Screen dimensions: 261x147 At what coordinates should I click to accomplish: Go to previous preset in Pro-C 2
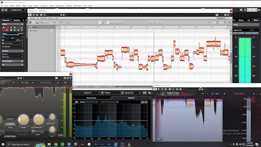pyautogui.click(x=33, y=83)
